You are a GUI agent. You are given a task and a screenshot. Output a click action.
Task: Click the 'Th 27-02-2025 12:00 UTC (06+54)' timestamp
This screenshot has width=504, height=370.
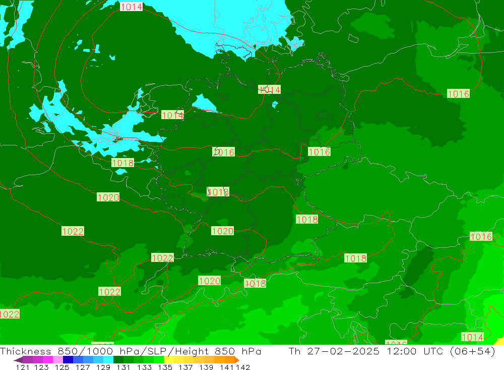(392, 351)
